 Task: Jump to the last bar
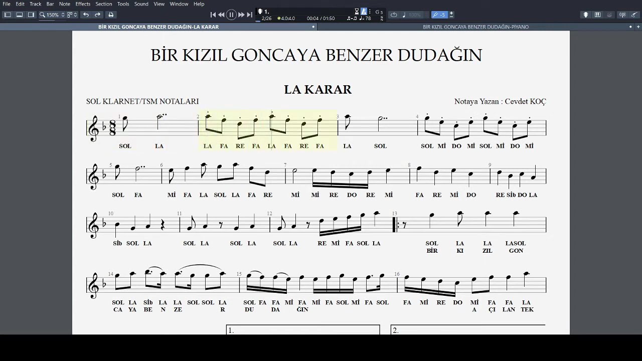click(x=249, y=15)
